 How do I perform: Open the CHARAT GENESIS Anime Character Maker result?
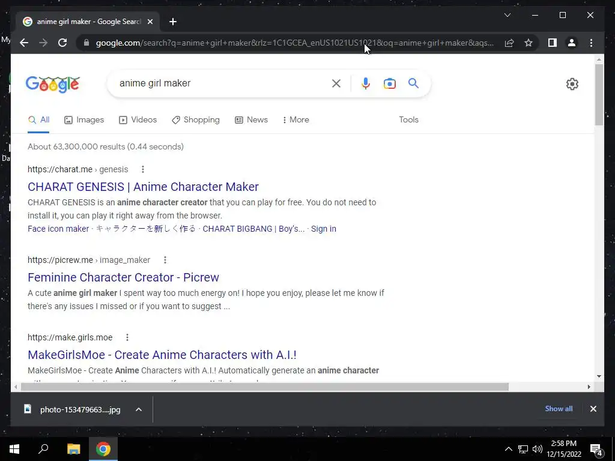point(143,187)
